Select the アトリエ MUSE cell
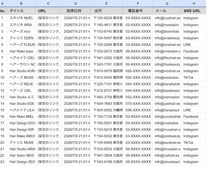 coord(21,143)
